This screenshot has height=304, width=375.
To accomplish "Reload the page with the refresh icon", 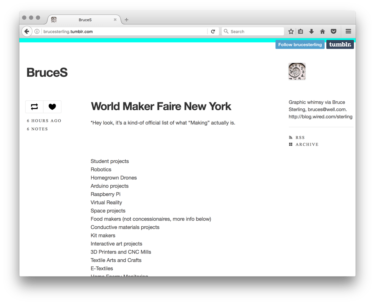I will click(213, 31).
